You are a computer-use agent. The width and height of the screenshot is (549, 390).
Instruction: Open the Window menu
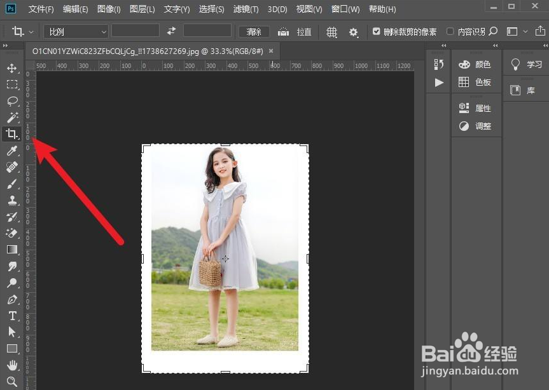[x=345, y=9]
